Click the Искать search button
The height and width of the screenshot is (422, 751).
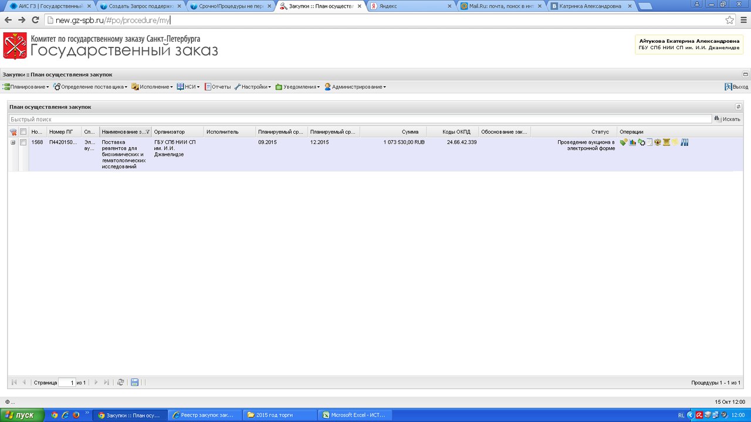tap(727, 119)
